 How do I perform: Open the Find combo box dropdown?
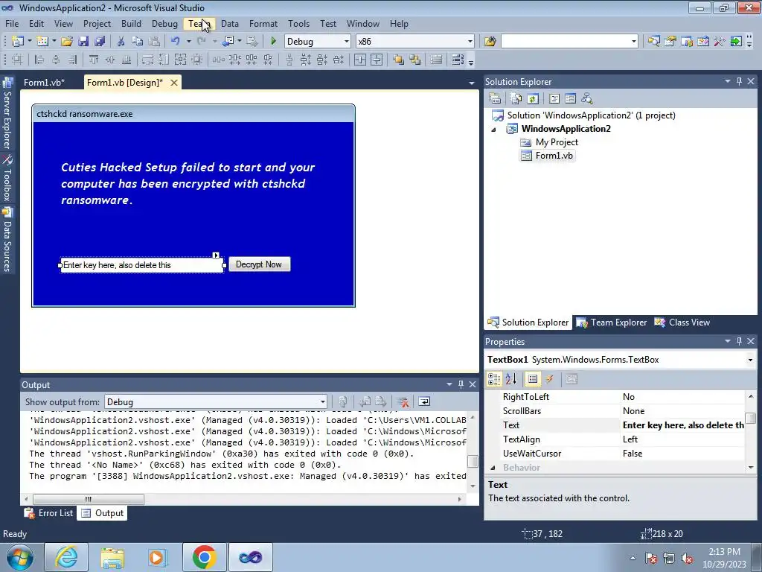[x=634, y=42]
